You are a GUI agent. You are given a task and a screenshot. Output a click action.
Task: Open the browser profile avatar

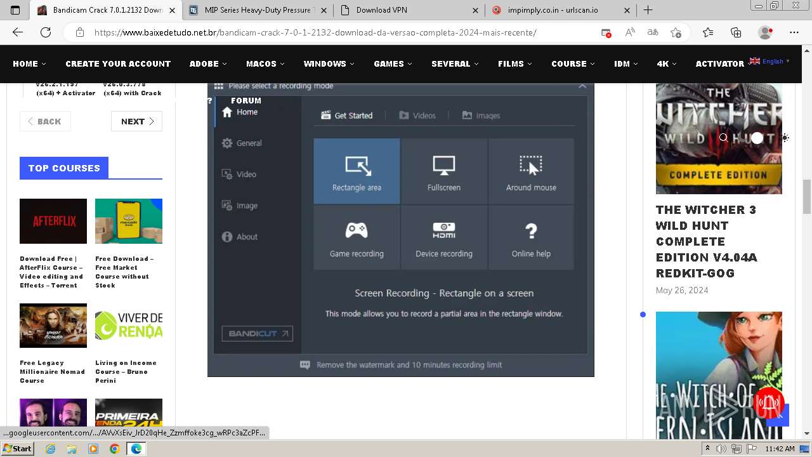(x=766, y=32)
